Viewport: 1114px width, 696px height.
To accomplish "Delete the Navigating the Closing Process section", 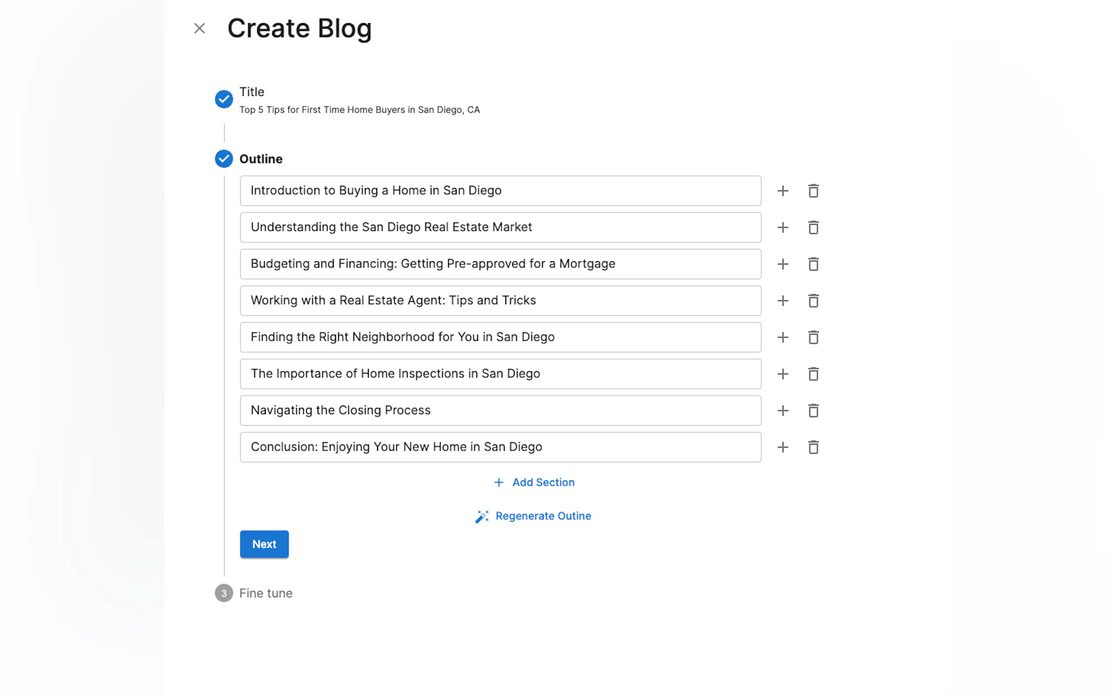I will [x=813, y=411].
